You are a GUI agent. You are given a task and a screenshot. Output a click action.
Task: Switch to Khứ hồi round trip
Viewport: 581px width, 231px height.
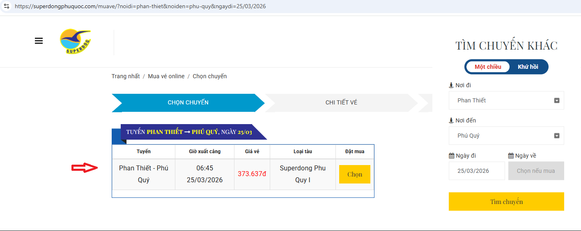click(528, 67)
